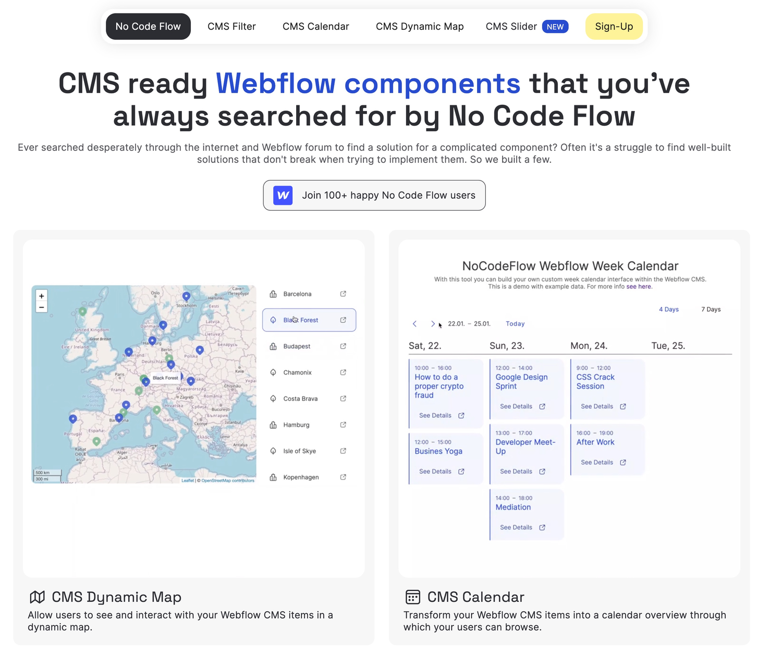
Task: Click external icon beside Busines Yoga See Details
Action: (461, 471)
